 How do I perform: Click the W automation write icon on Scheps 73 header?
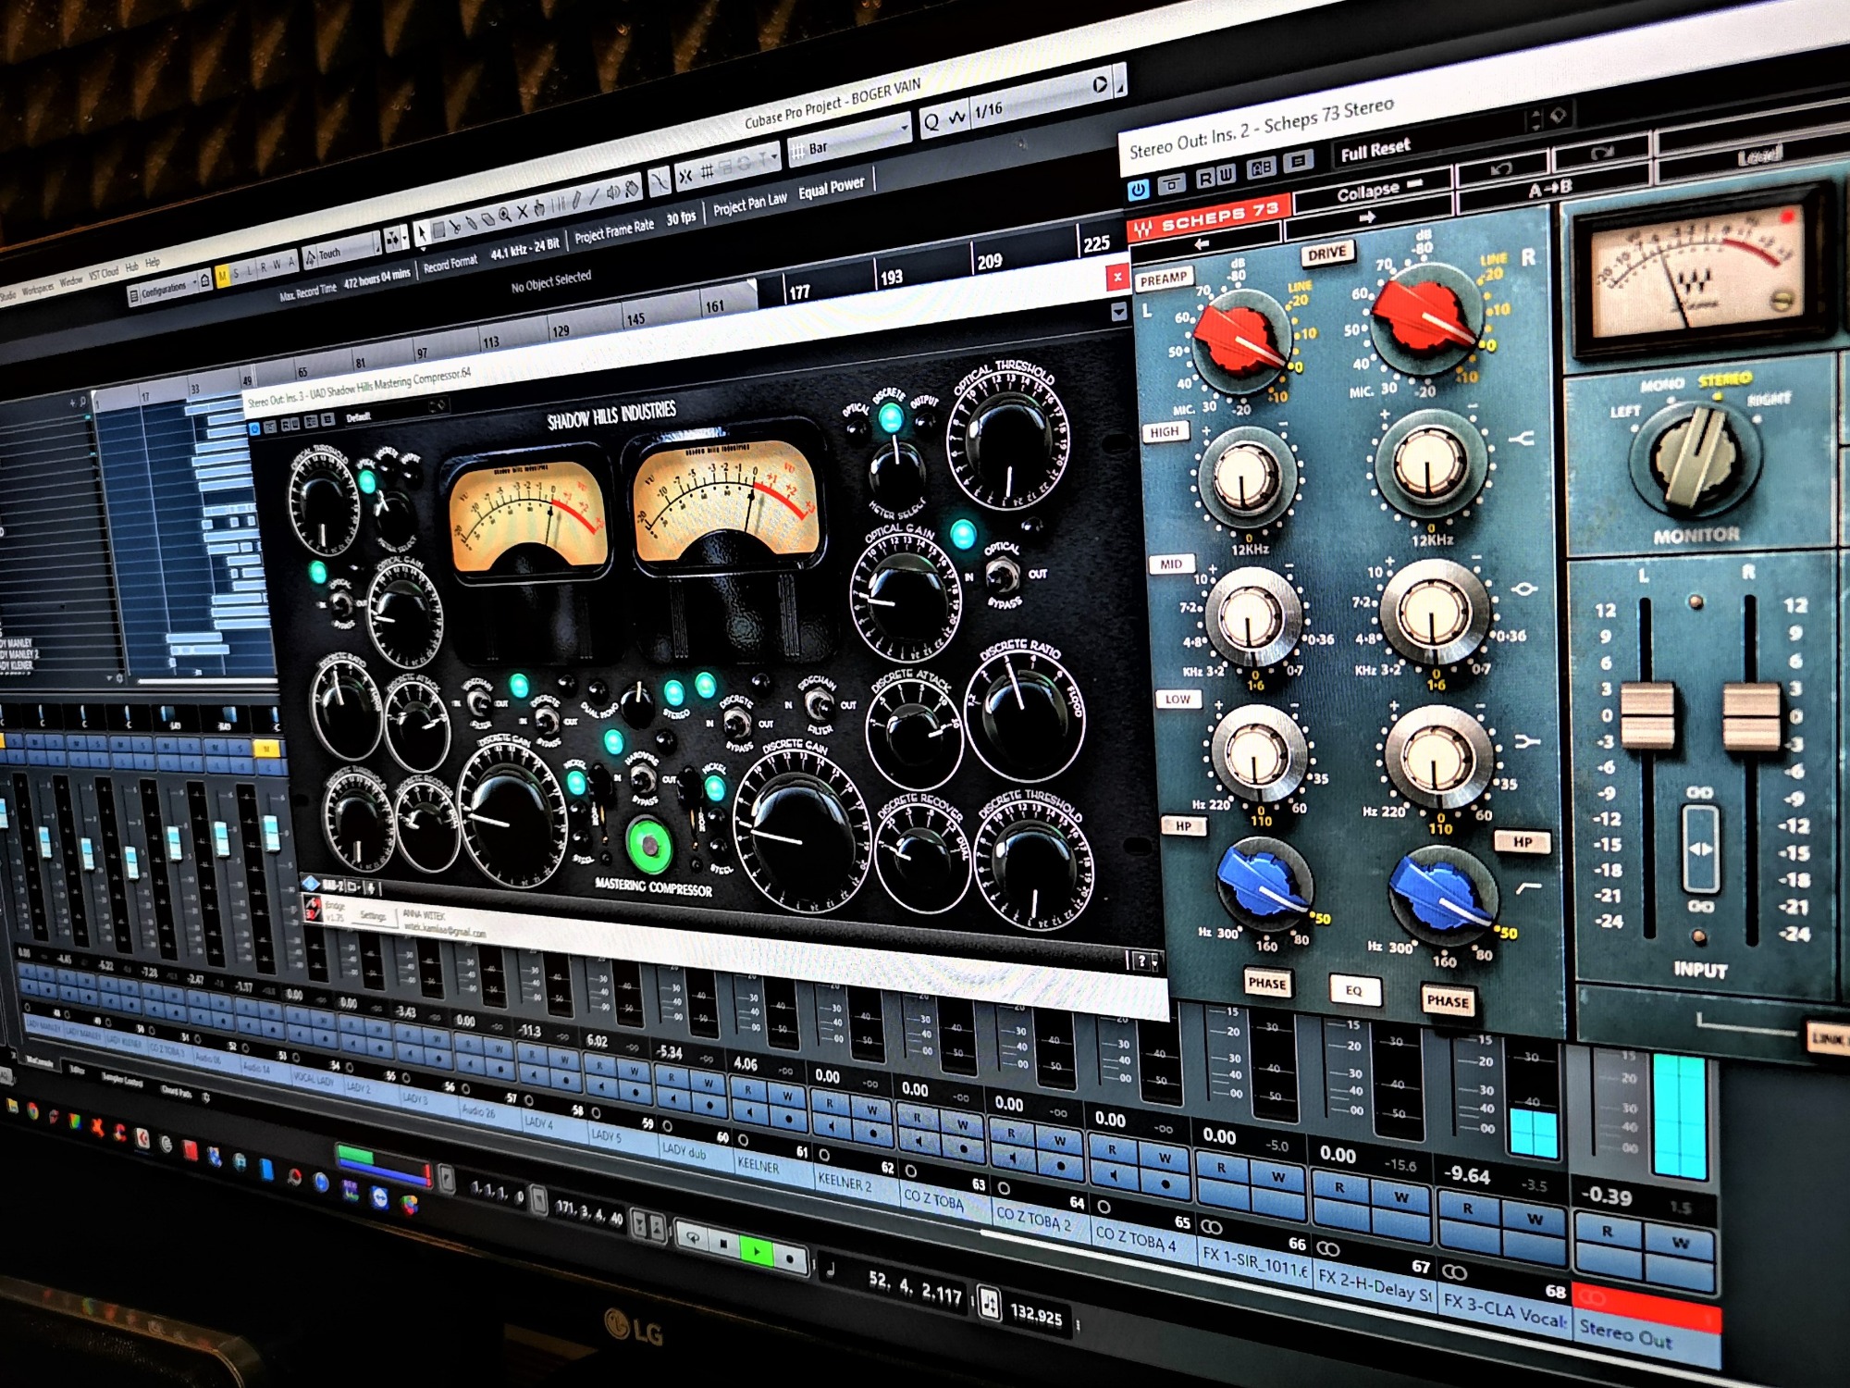(x=1225, y=176)
